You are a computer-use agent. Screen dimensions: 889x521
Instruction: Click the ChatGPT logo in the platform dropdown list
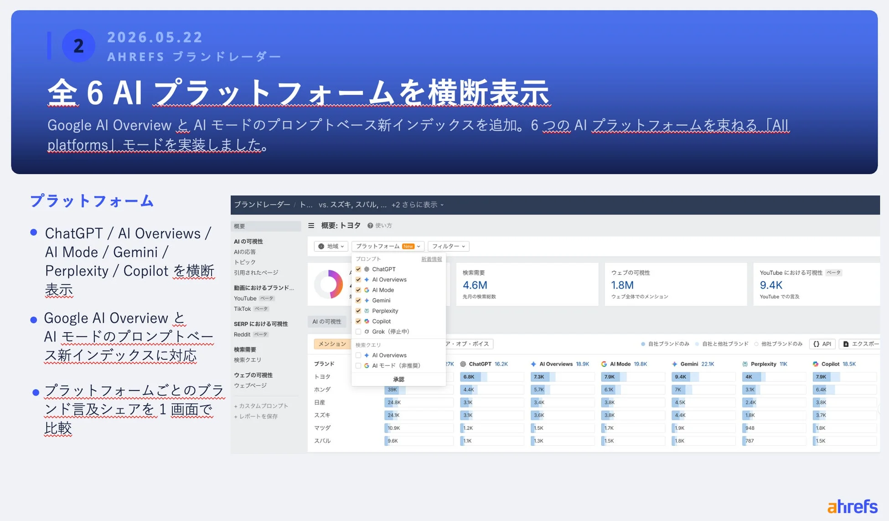pos(367,269)
